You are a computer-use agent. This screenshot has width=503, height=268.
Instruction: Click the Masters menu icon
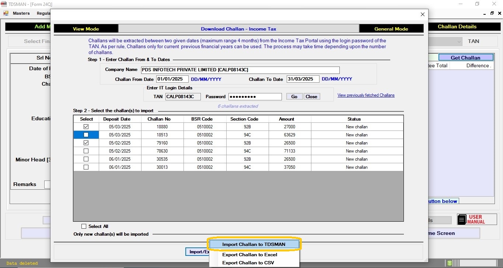tap(6, 13)
